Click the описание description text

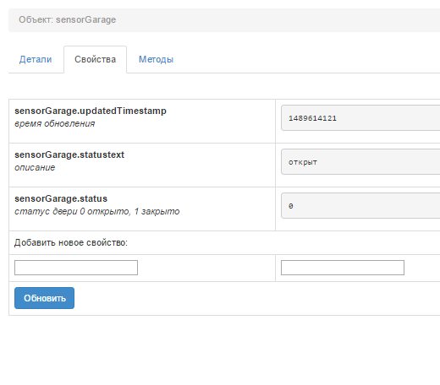(x=35, y=167)
